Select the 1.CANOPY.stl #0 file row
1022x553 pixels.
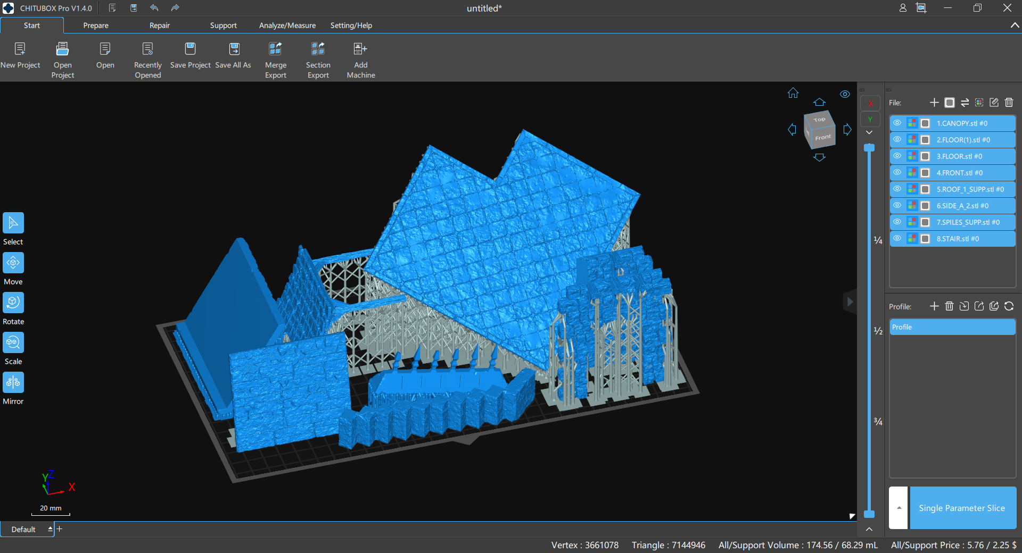(952, 123)
